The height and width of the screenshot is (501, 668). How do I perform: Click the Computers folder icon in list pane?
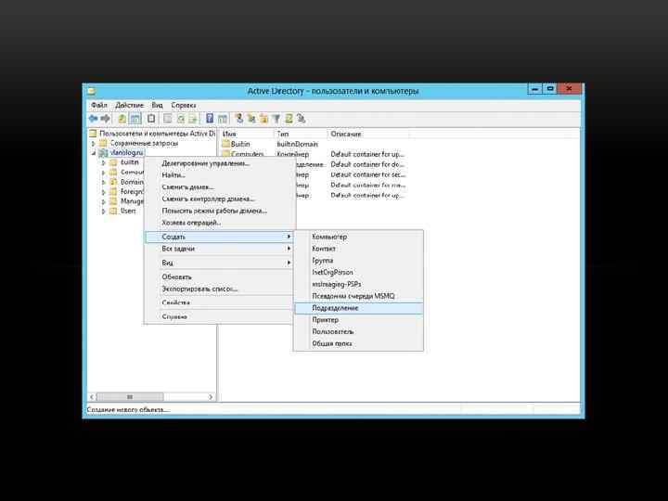[x=225, y=154]
